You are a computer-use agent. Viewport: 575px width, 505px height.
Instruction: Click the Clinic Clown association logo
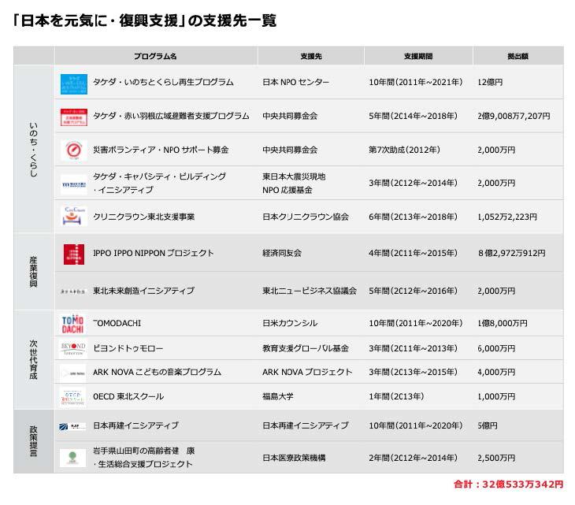(74, 216)
